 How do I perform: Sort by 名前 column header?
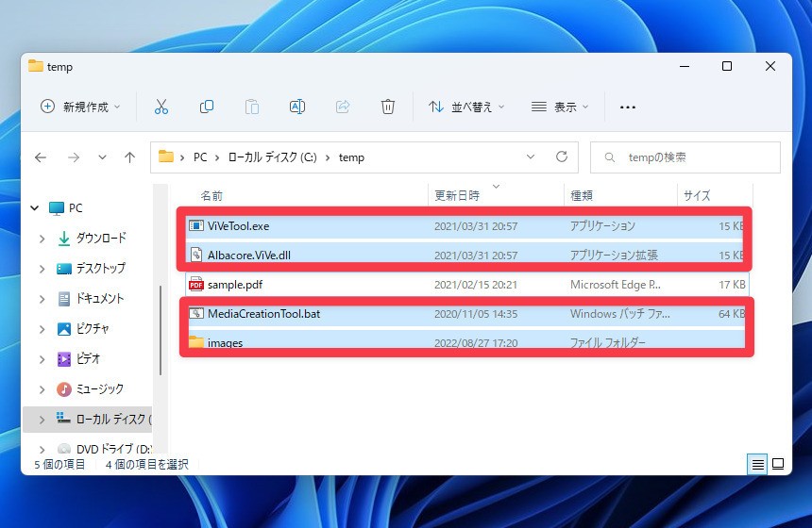211,195
